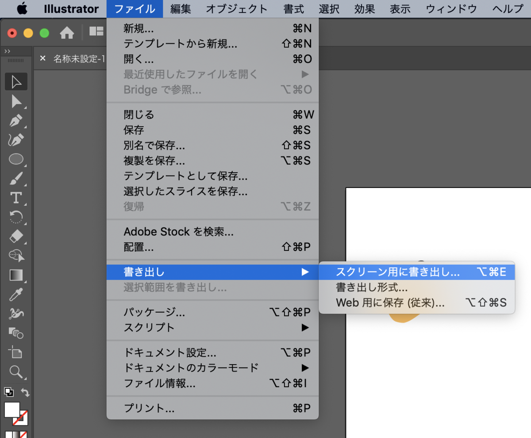Choose 選択したスライスを保存...

(212, 191)
